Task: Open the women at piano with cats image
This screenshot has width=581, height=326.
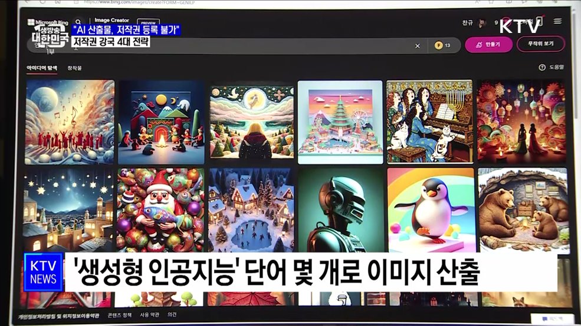Action: click(x=430, y=122)
